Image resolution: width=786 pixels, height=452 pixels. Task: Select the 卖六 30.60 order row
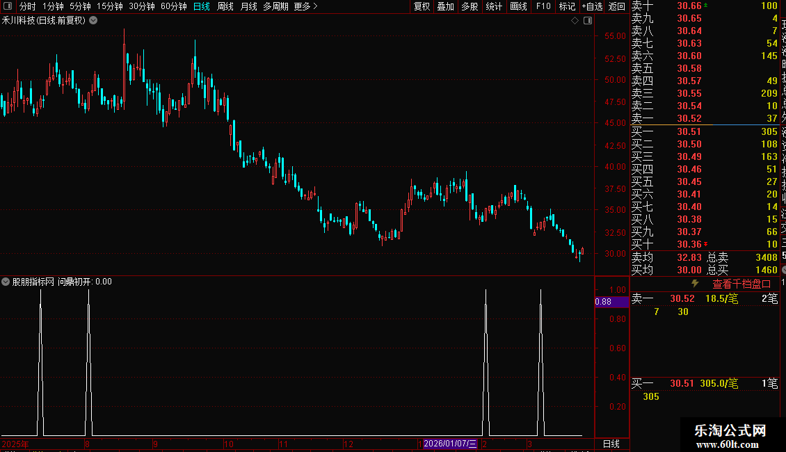pos(705,56)
